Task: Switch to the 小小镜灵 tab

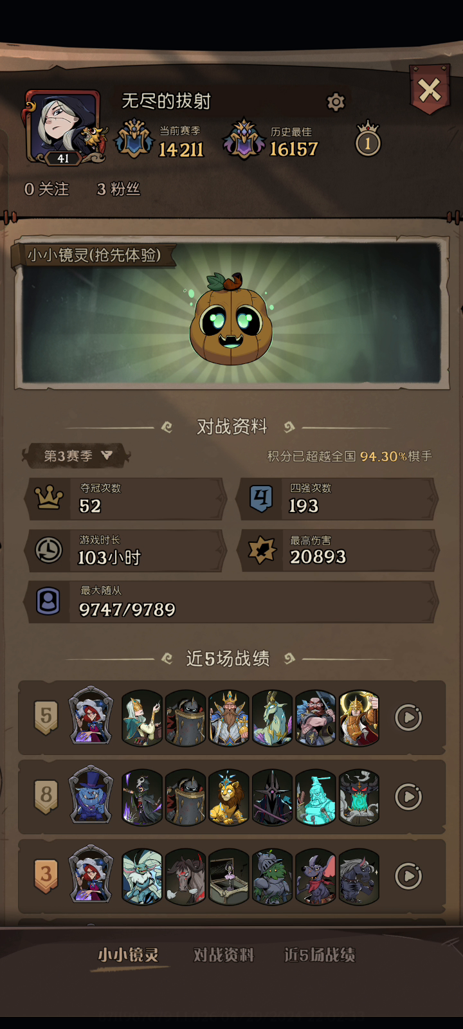Action: (x=128, y=954)
